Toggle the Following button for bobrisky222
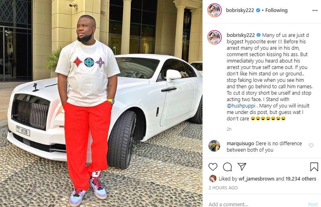Screen dimensions: 321x207 point(276,10)
